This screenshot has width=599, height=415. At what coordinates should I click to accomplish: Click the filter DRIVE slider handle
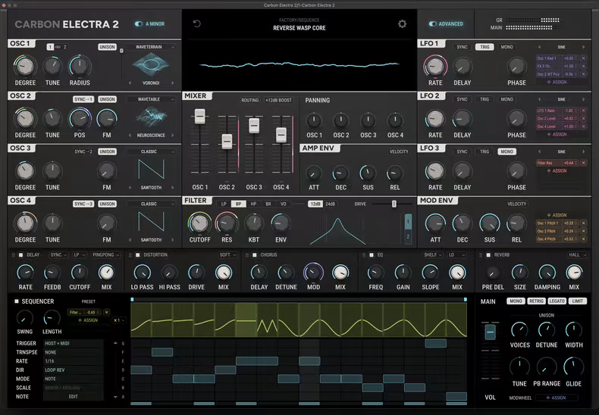coord(394,204)
